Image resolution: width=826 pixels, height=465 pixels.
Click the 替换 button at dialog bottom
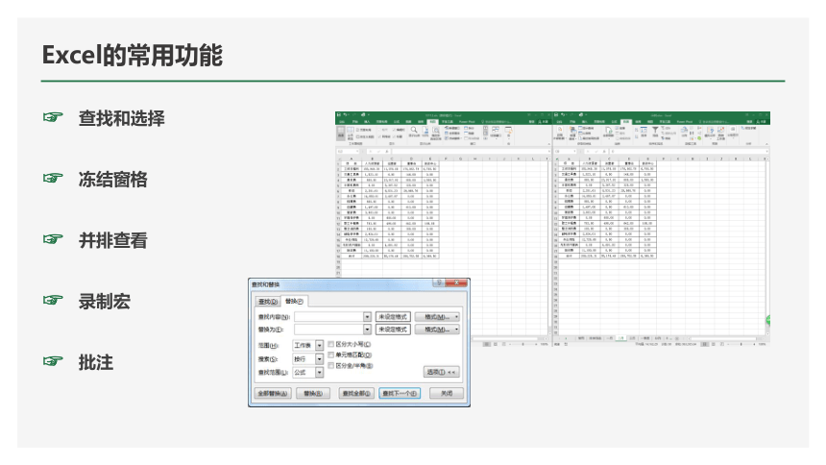(313, 393)
